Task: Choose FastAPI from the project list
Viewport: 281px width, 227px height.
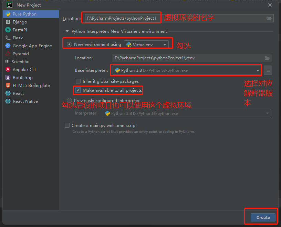Action: [x=31, y=30]
